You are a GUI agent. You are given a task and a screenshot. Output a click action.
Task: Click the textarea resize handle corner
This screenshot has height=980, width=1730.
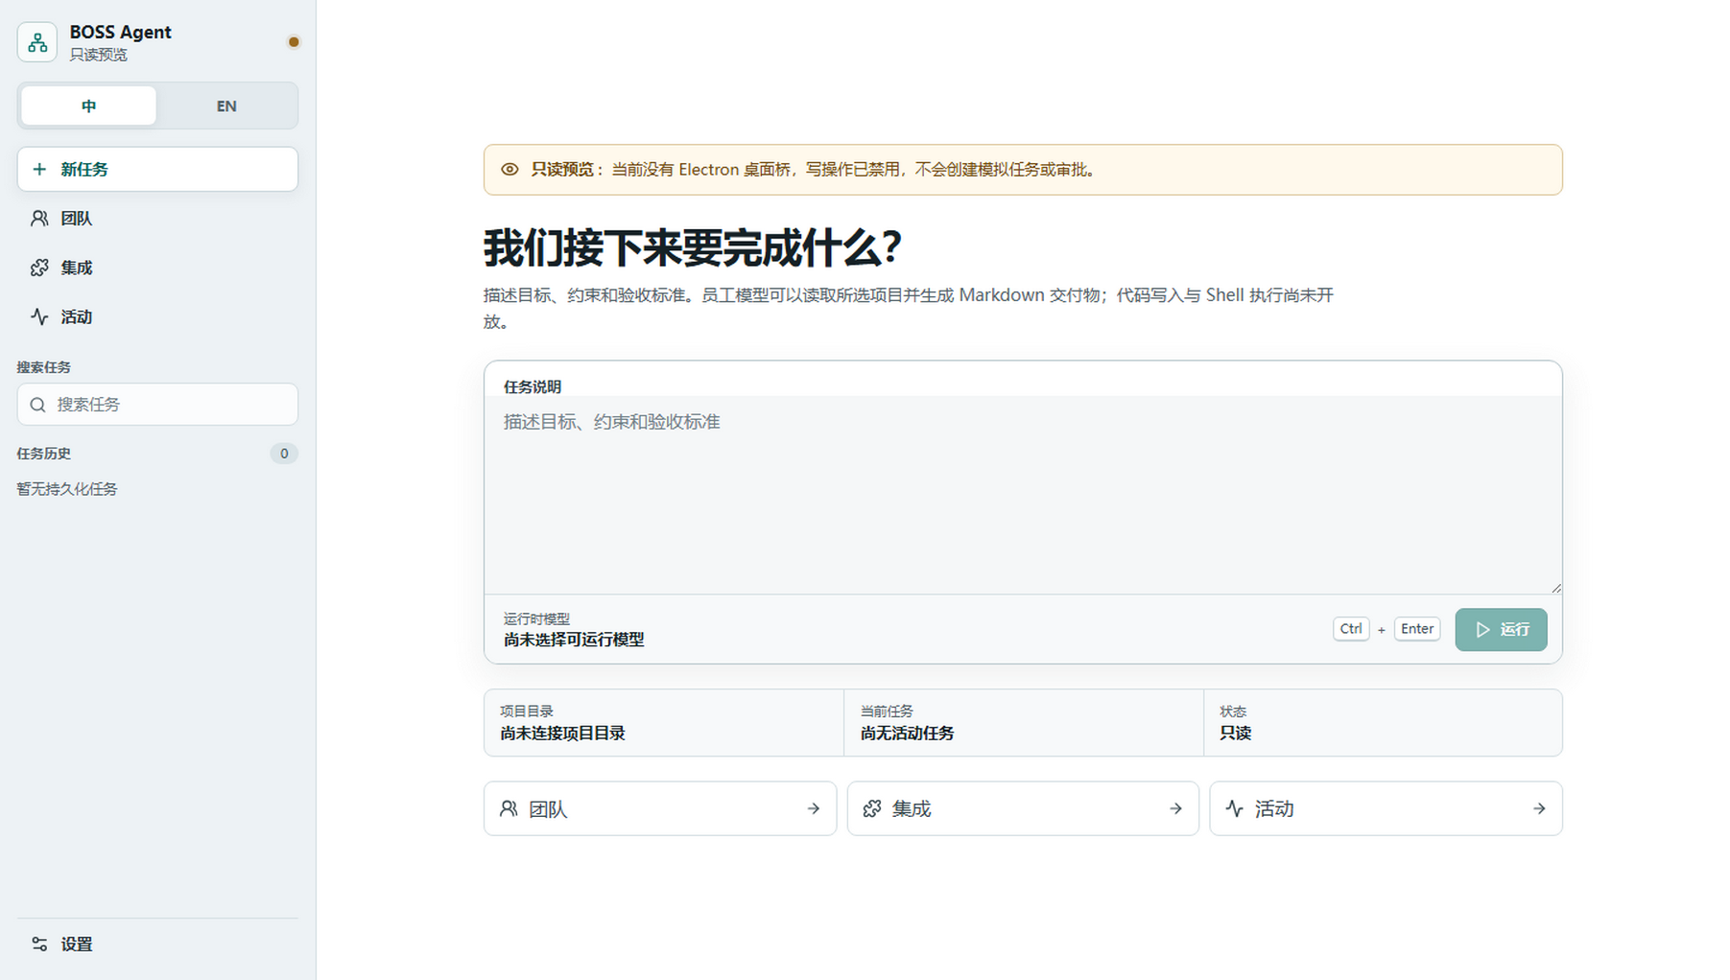pyautogui.click(x=1555, y=587)
